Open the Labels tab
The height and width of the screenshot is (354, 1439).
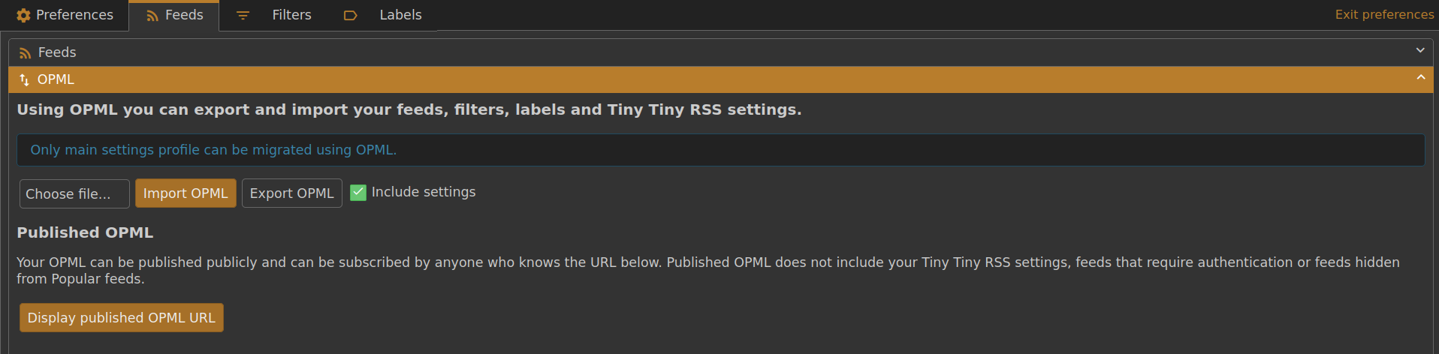[400, 15]
